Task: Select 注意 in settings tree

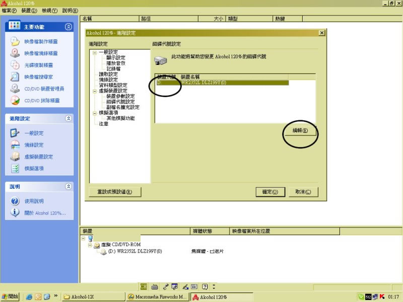Action: click(104, 124)
